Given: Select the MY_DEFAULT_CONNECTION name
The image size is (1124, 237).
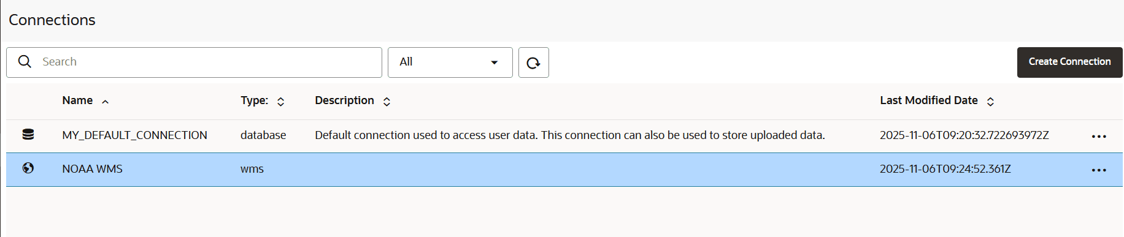Looking at the screenshot, I should (134, 135).
